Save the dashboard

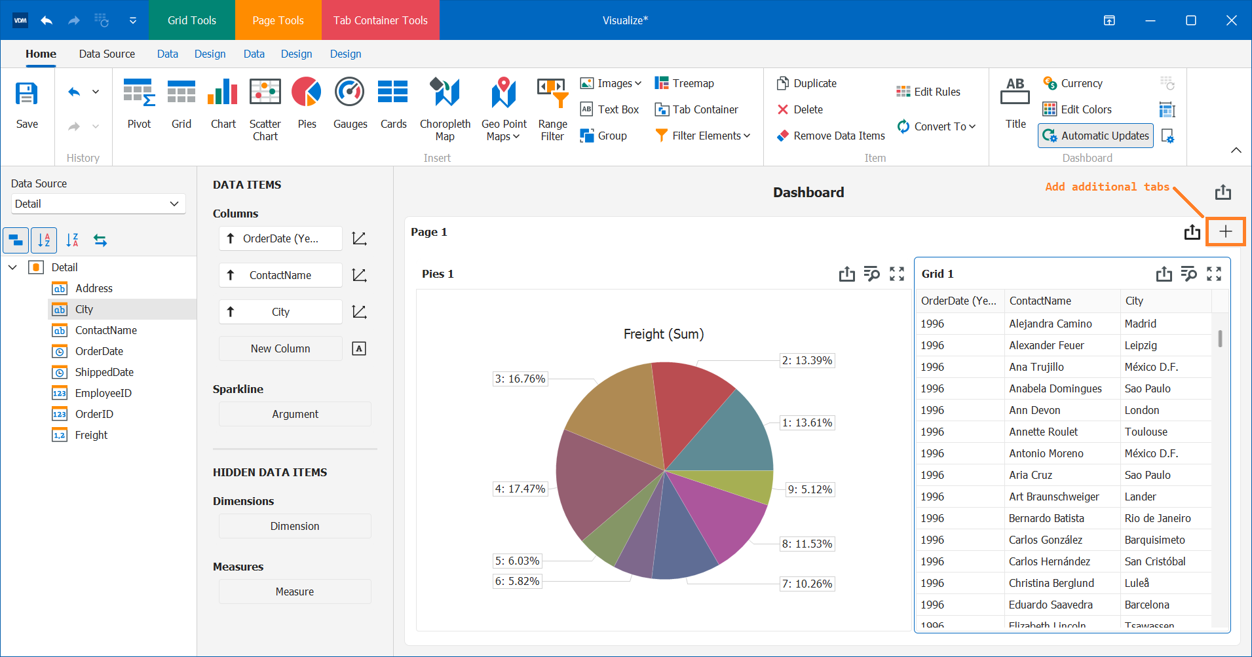27,105
